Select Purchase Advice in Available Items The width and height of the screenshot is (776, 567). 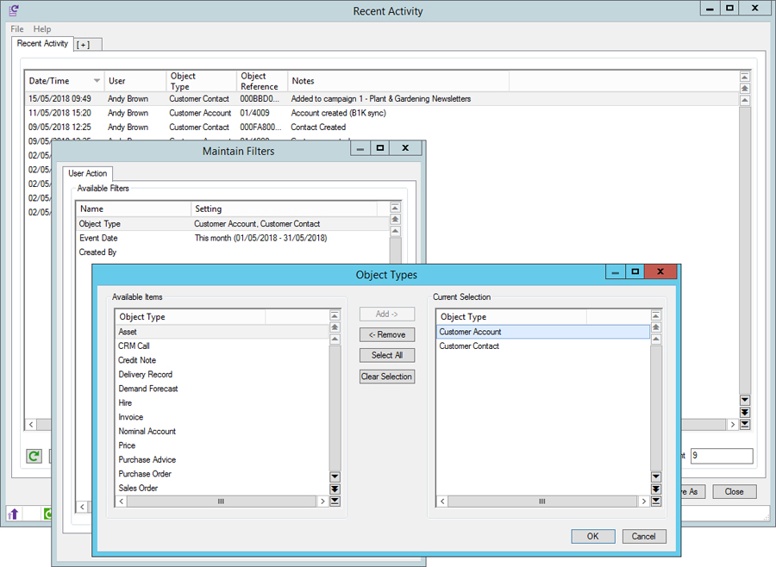(222, 459)
